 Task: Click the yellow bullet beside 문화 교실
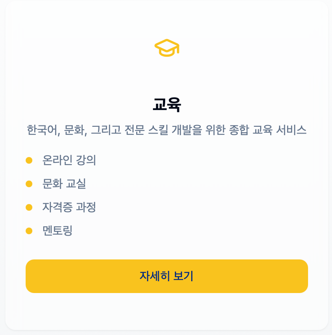click(x=29, y=184)
